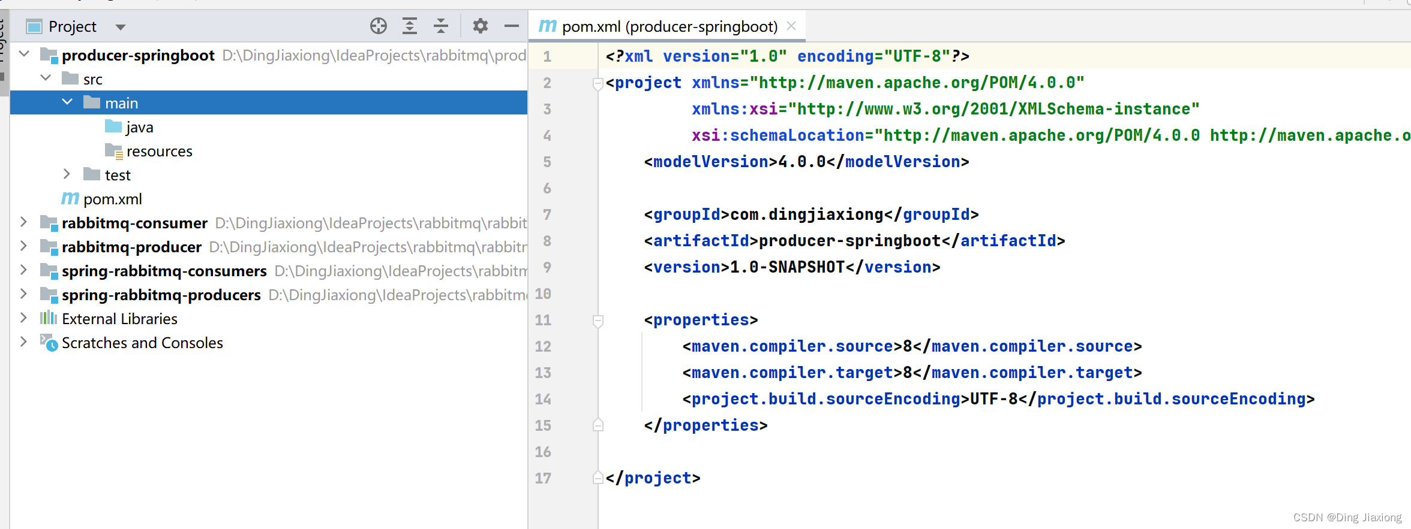Click fold end marker at line 17
The height and width of the screenshot is (529, 1411).
[598, 477]
